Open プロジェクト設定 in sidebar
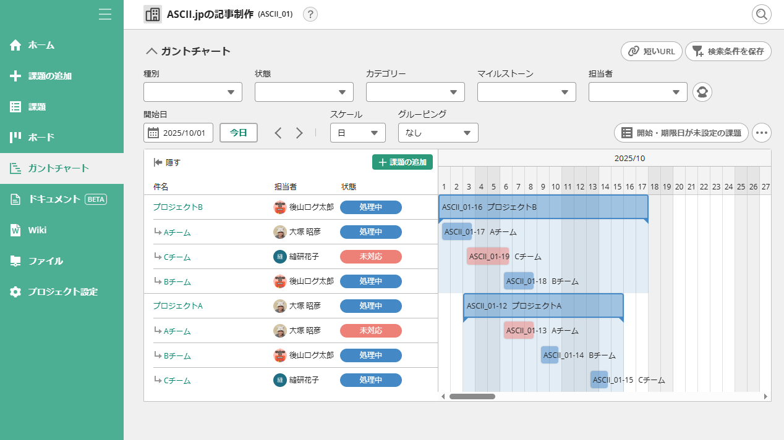784x440 pixels. coord(62,291)
